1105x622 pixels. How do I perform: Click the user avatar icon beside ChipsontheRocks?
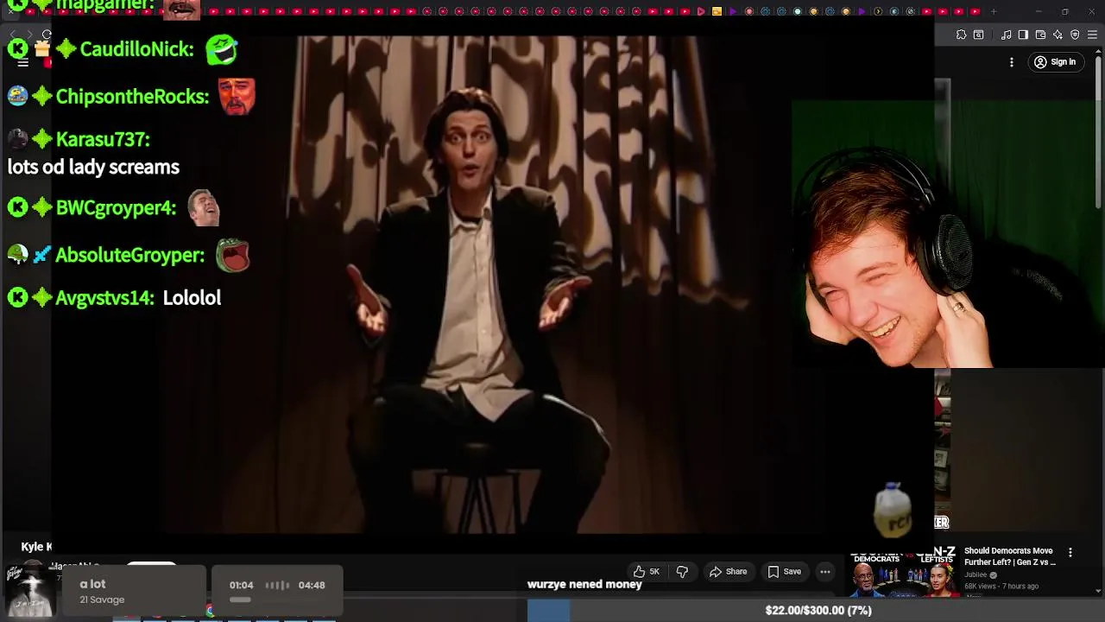[17, 97]
